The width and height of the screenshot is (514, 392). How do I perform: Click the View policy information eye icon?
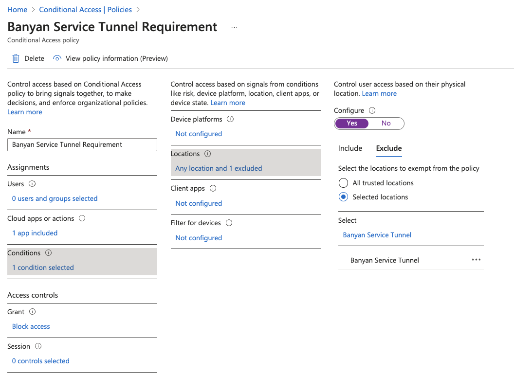[57, 58]
